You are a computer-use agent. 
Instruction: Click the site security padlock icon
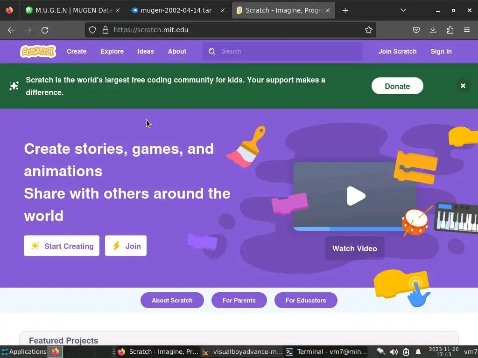click(x=105, y=30)
